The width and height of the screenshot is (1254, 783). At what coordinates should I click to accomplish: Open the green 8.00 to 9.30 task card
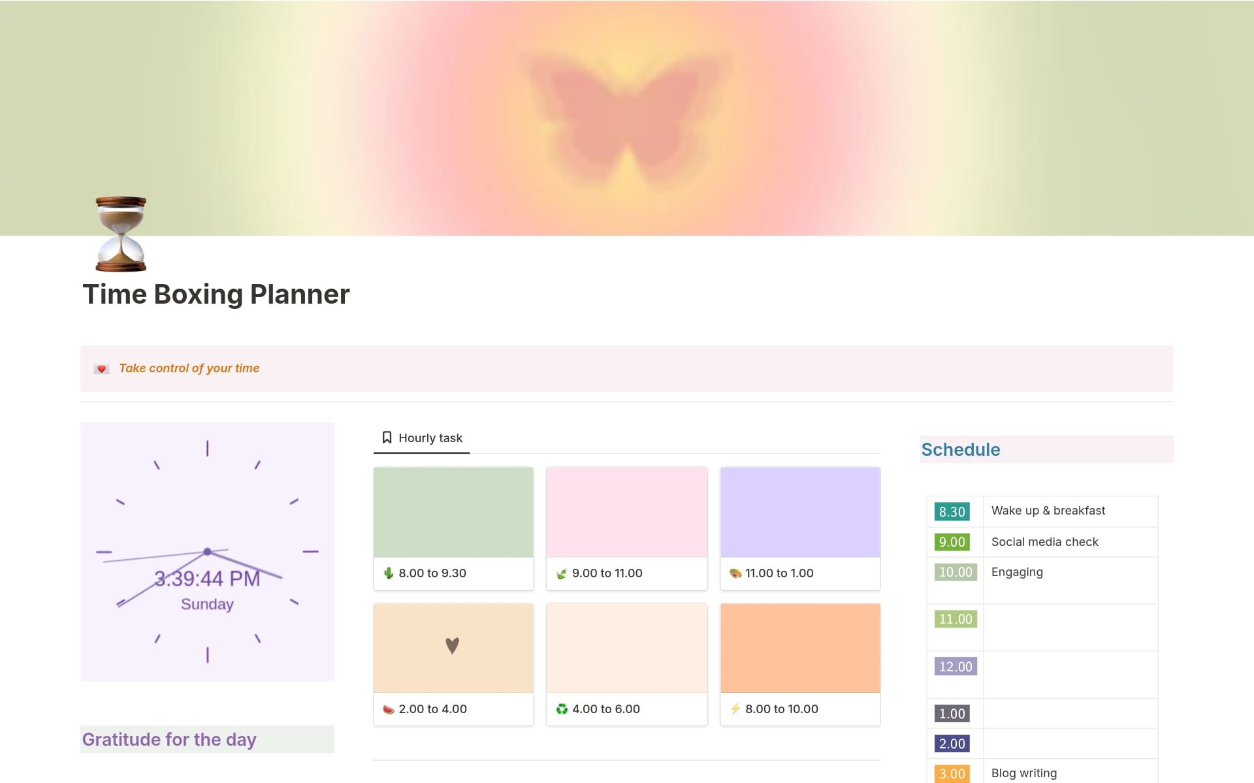pos(453,511)
